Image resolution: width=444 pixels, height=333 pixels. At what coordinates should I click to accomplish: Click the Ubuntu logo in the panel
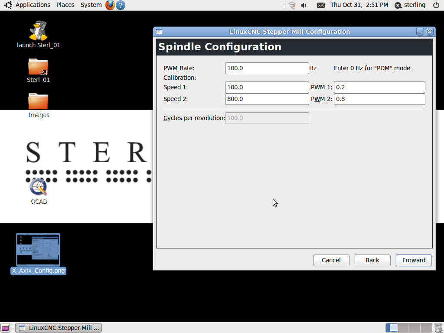(8, 5)
